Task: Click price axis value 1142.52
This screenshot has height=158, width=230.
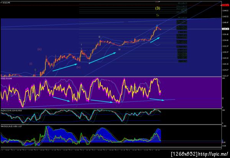Action: pyautogui.click(x=225, y=16)
